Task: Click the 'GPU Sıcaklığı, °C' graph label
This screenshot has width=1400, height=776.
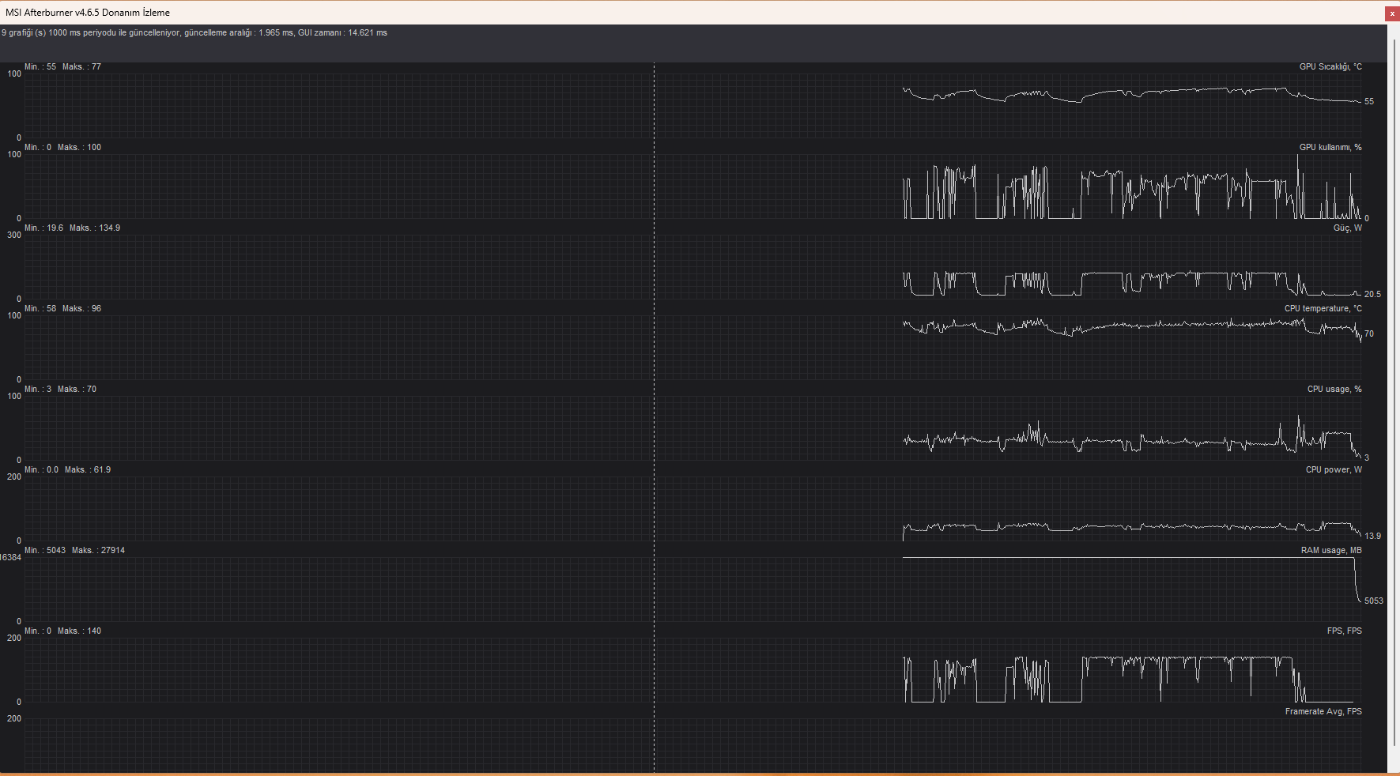Action: (1330, 67)
